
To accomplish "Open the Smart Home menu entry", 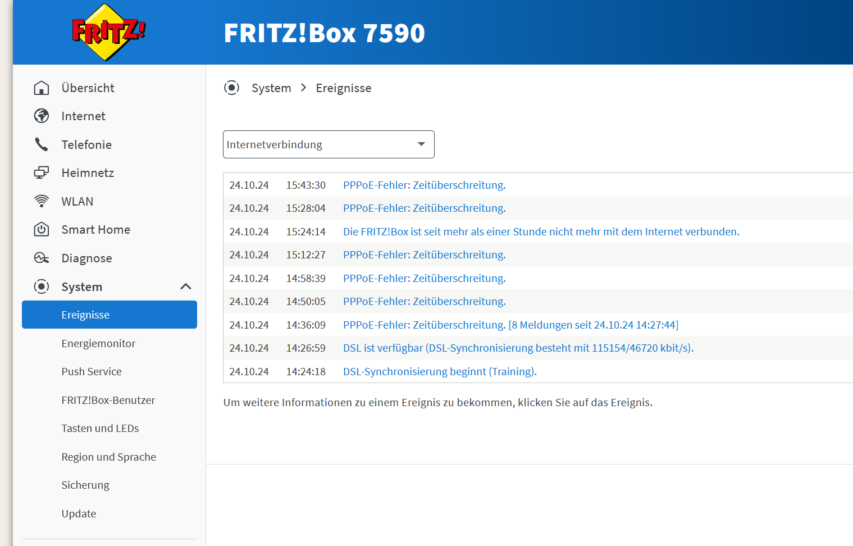I will pyautogui.click(x=95, y=230).
